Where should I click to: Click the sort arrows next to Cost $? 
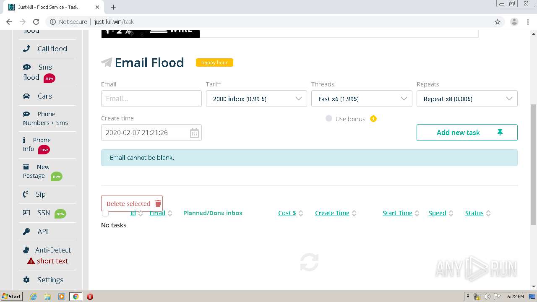(301, 213)
